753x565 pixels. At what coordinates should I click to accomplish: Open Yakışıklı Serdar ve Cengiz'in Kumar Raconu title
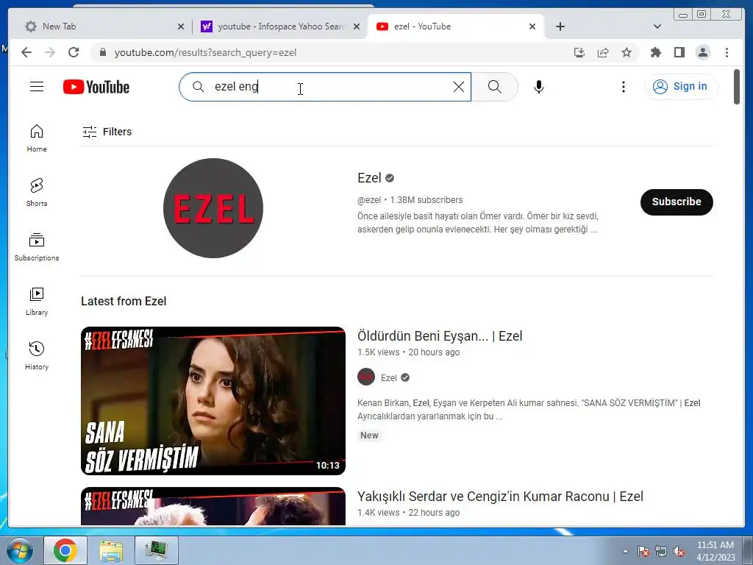500,497
